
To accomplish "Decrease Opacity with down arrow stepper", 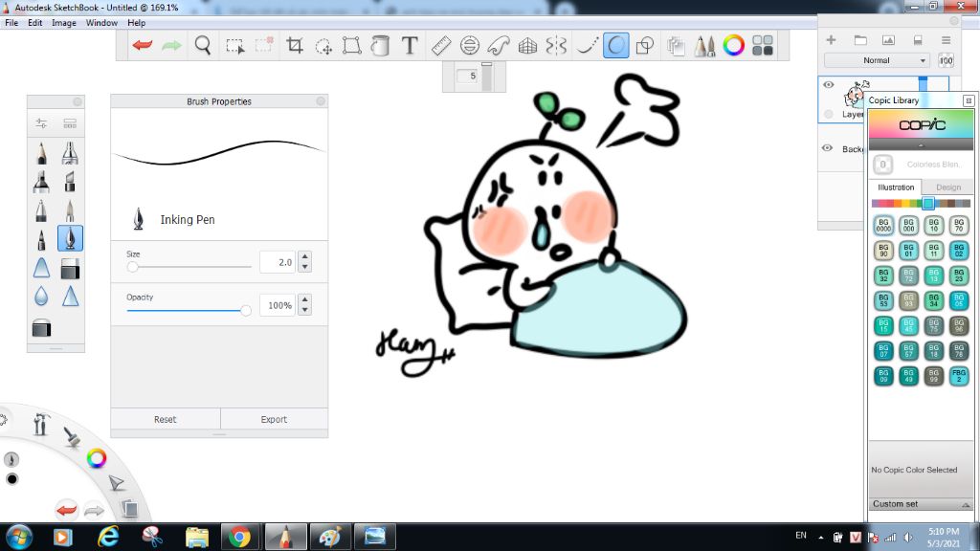I will (x=305, y=310).
